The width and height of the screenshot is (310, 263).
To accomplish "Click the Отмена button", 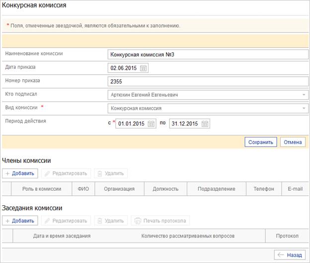I will [293, 142].
